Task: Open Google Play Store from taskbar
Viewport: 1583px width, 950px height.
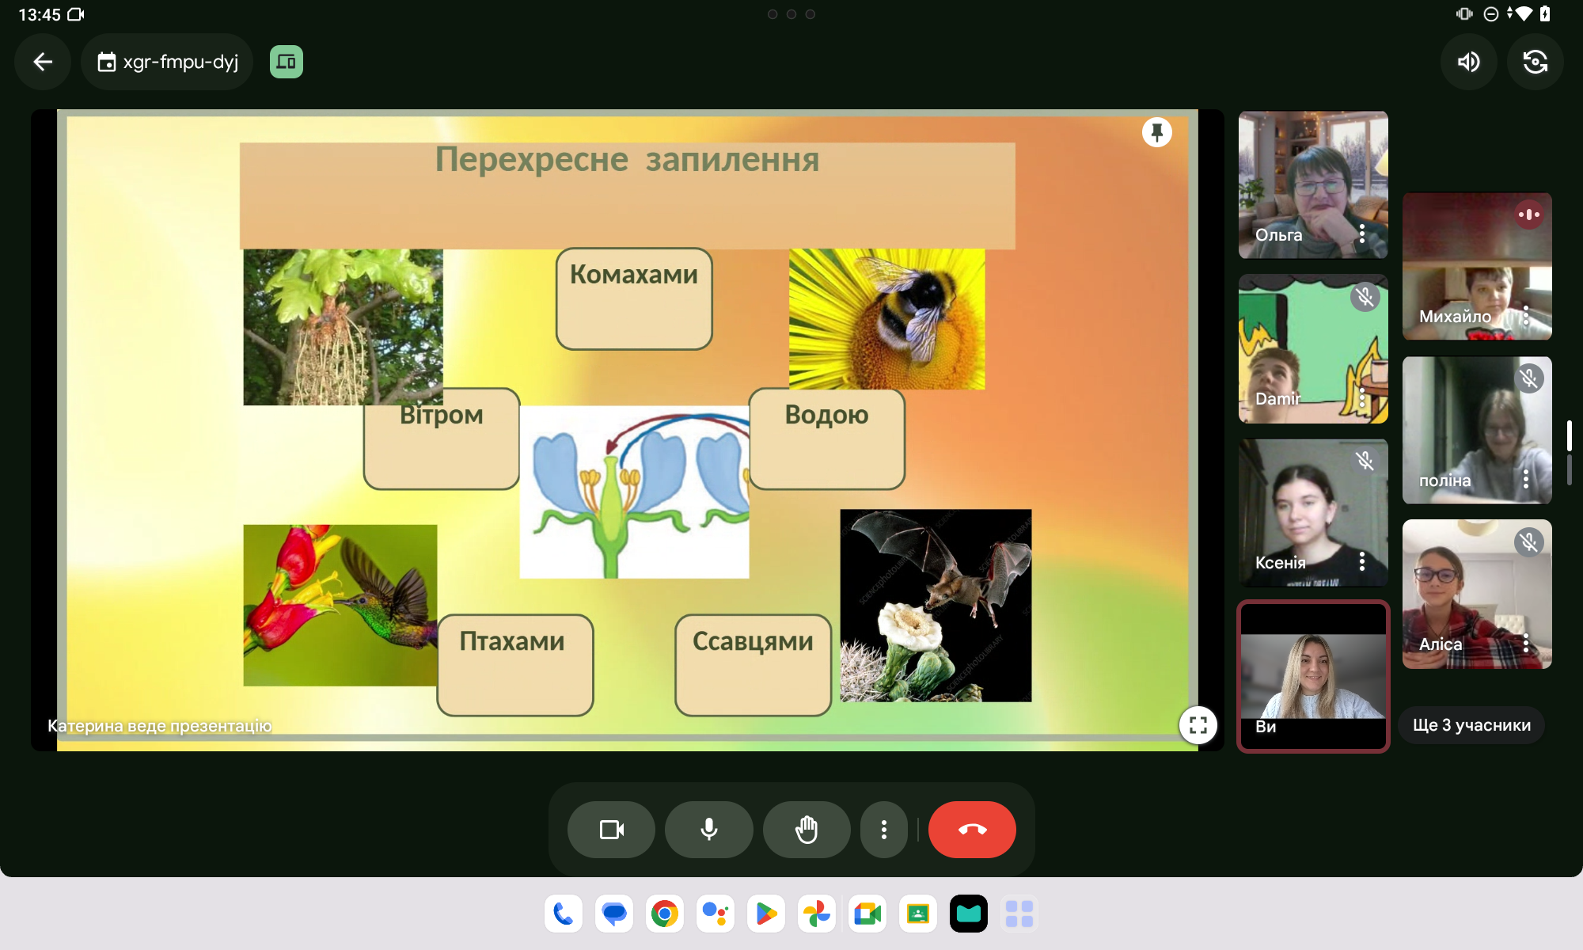Action: [x=766, y=914]
